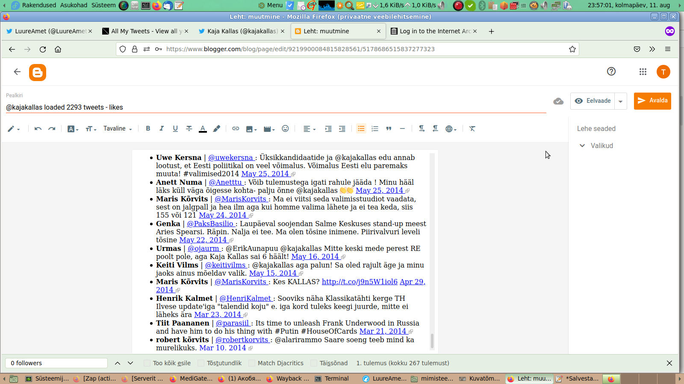The height and width of the screenshot is (384, 684).
Task: Open the Tavaline paragraph style dropdown
Action: [x=118, y=128]
